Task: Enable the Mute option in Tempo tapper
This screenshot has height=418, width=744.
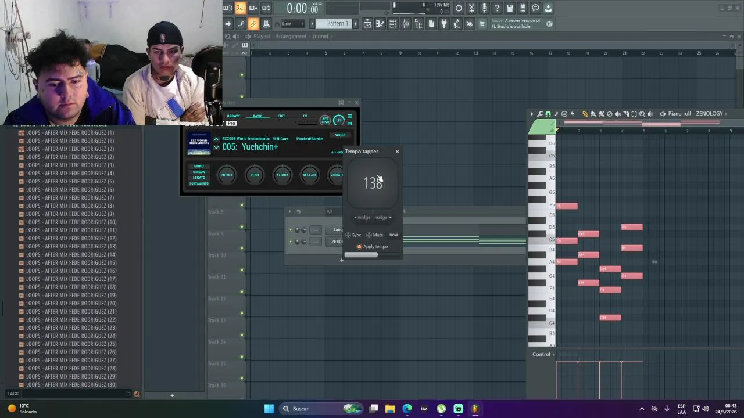Action: (x=375, y=235)
